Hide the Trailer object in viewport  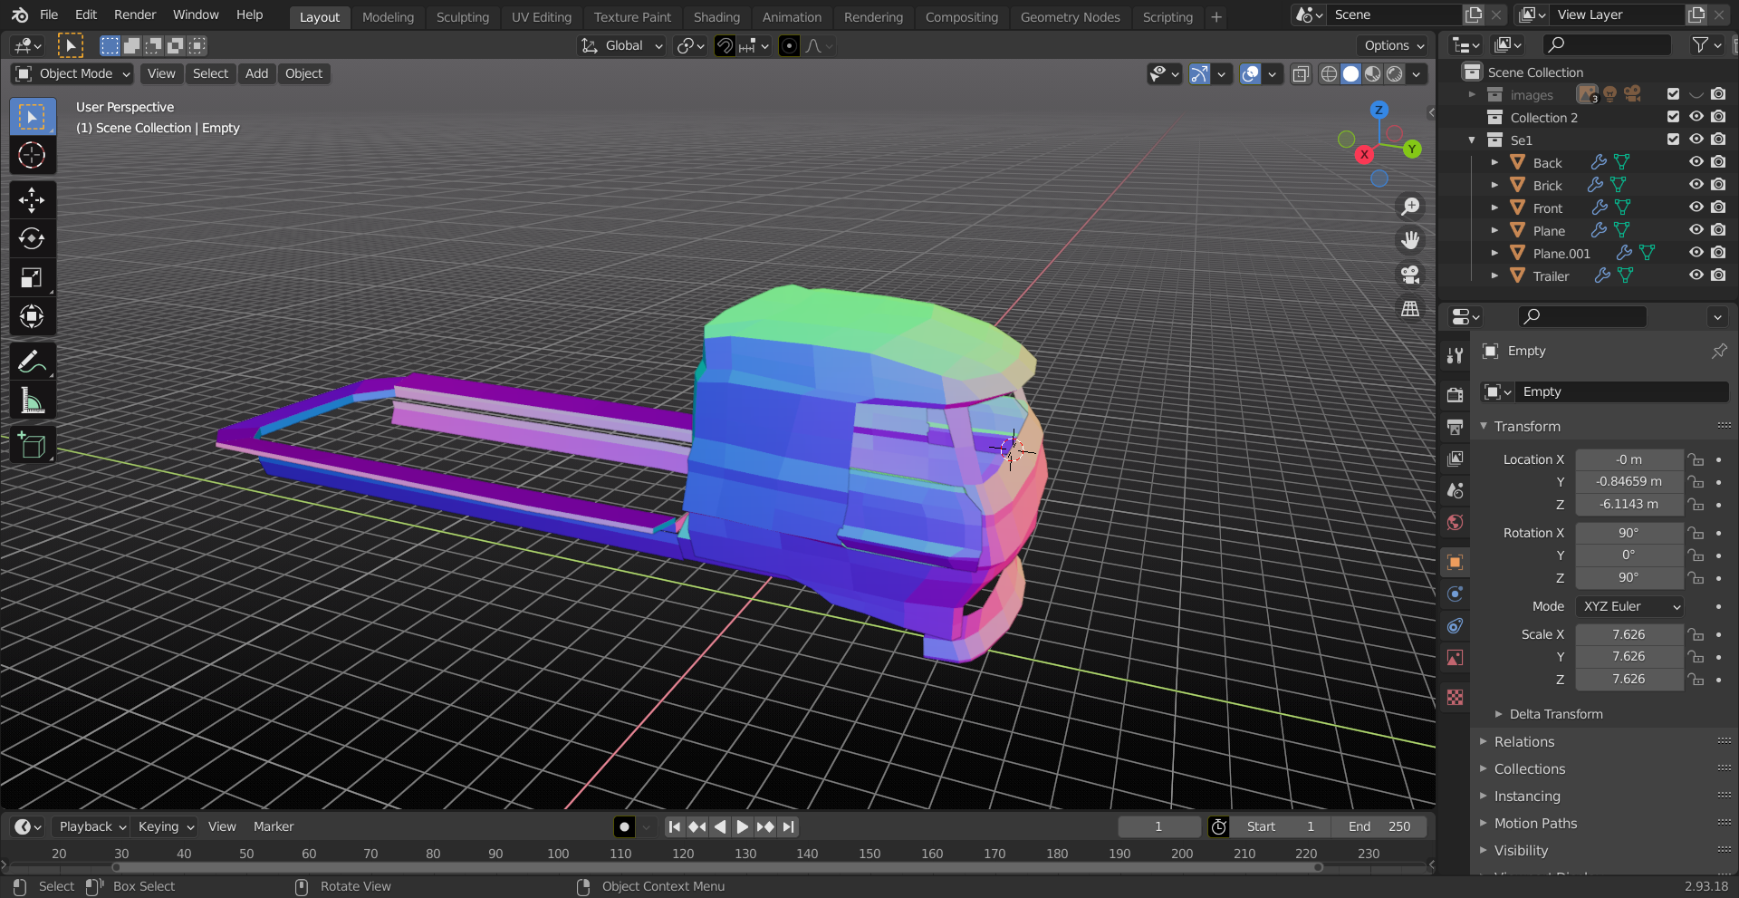click(x=1696, y=275)
